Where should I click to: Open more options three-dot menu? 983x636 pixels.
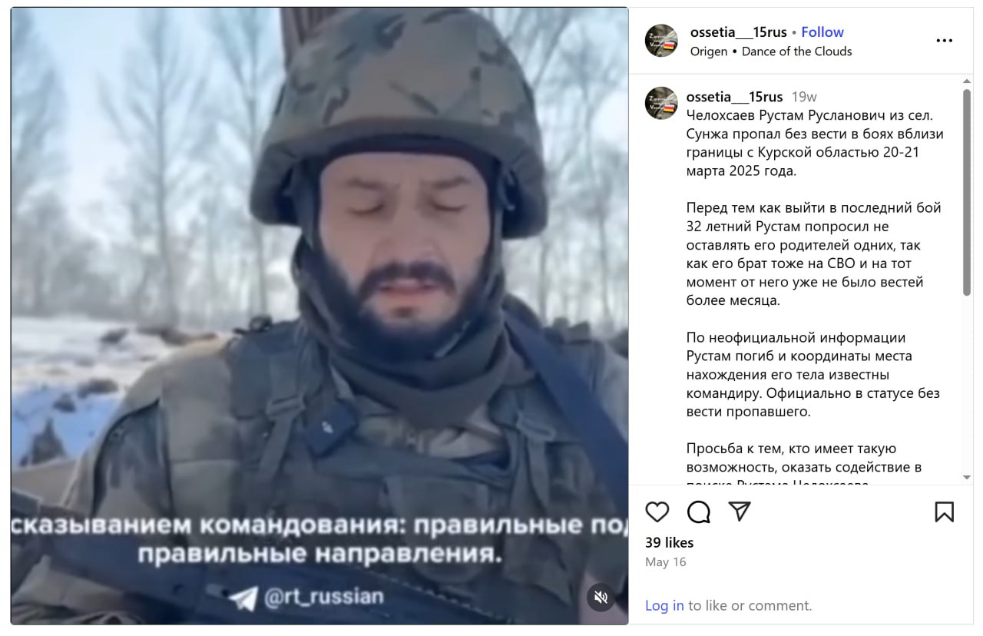(945, 41)
